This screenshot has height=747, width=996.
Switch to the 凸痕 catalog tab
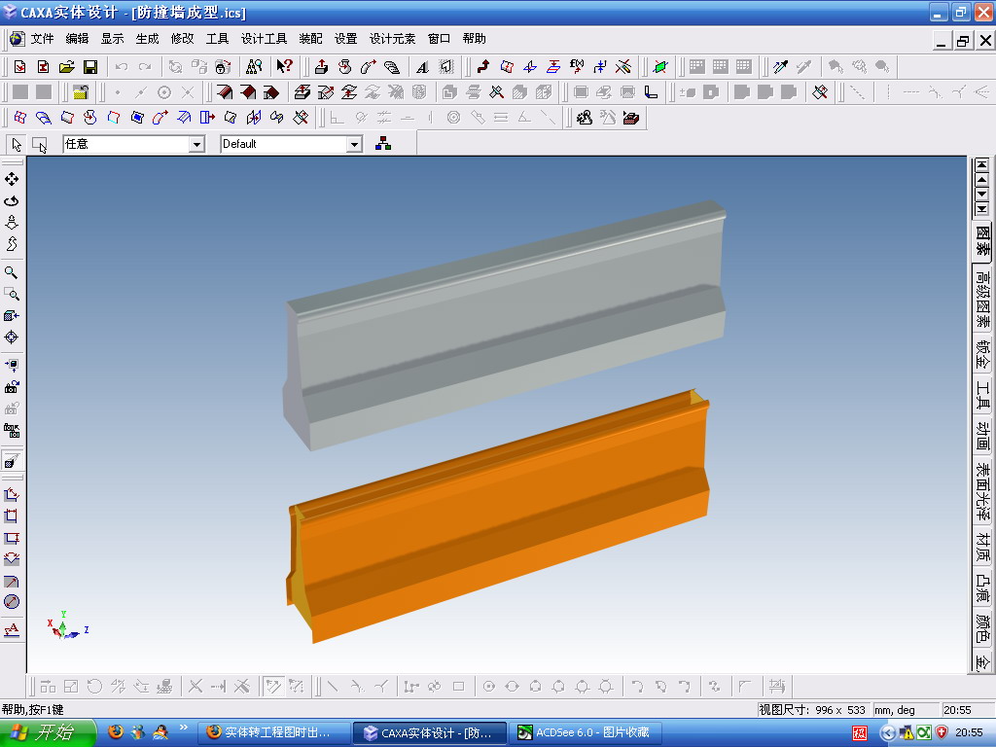point(982,588)
